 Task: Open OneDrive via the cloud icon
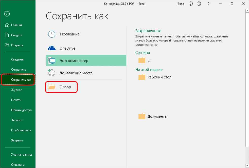click(x=52, y=48)
